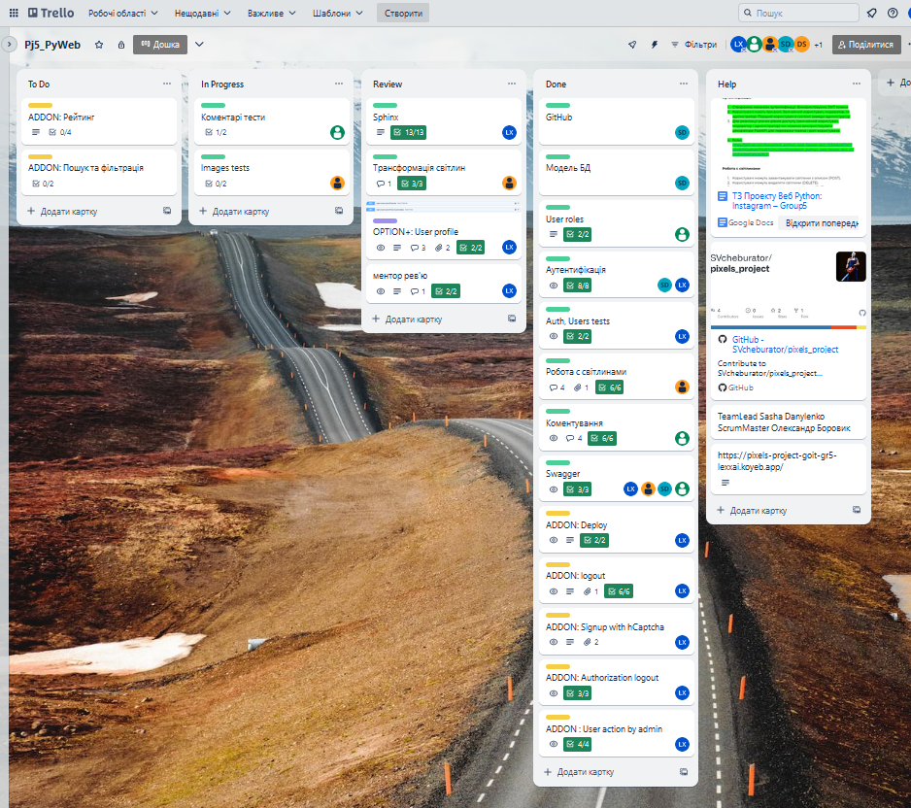Click 1/2 checklist badge on Коментарі тести
This screenshot has width=911, height=808.
217,132
